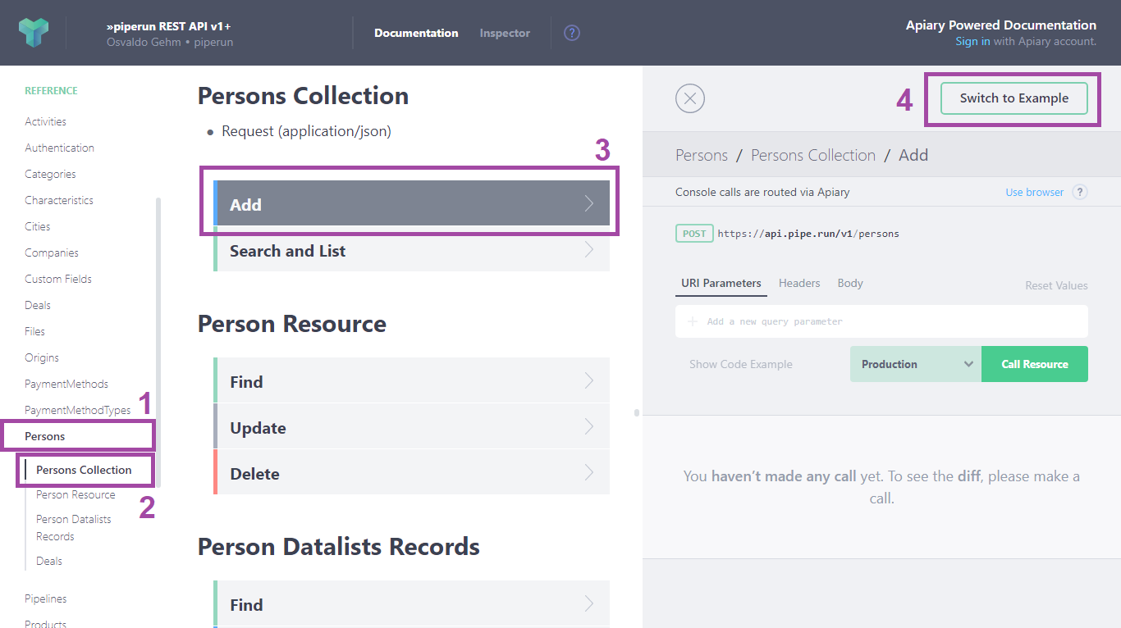Click the Persons Collection breadcrumb
Viewport: 1121px width, 628px height.
[813, 155]
